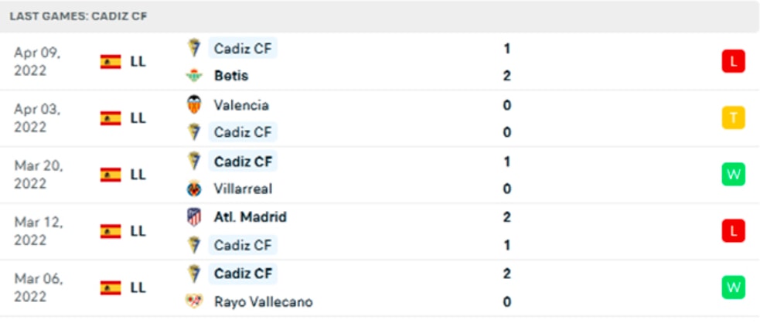The image size is (760, 323).
Task: Click Cadiz CF crest in Apr 09 match
Action: (194, 48)
